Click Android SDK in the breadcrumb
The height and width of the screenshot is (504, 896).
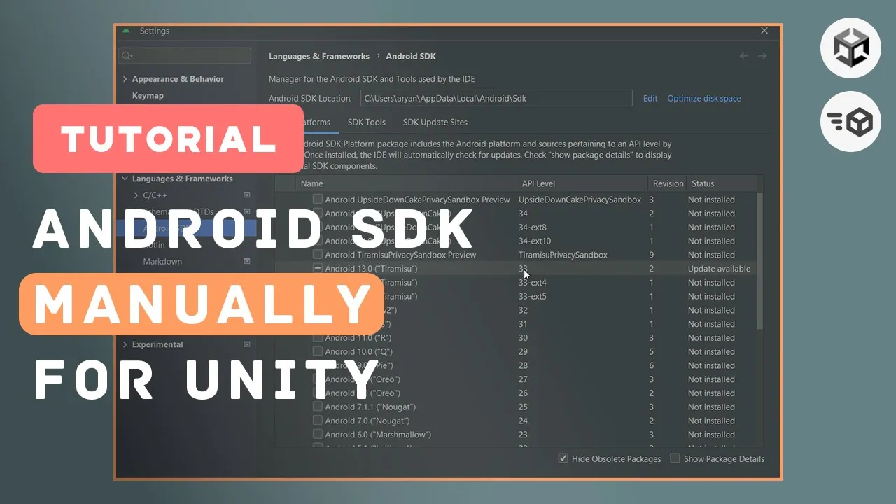point(411,56)
